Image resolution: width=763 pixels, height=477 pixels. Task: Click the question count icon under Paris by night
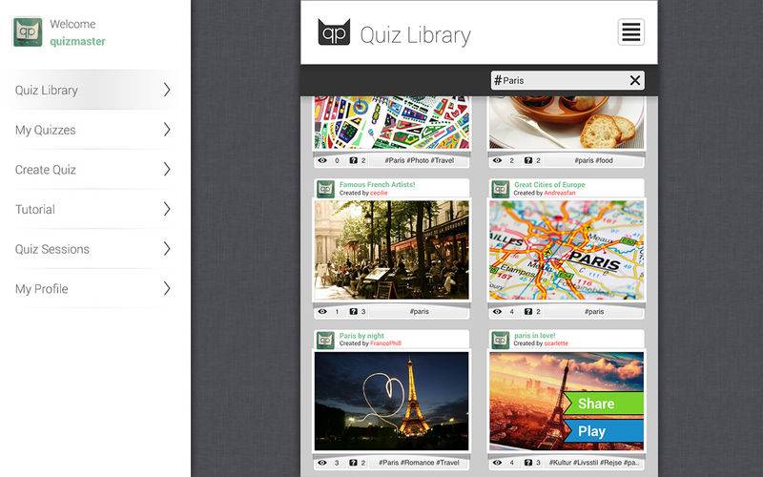tap(353, 463)
